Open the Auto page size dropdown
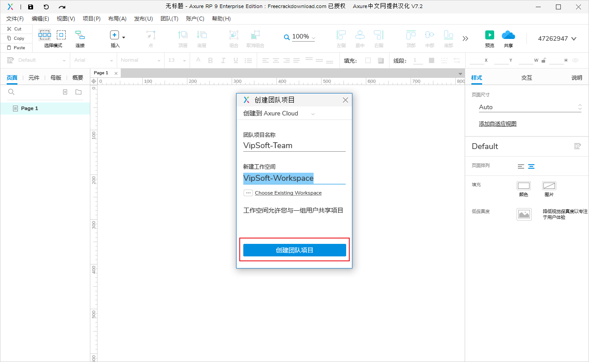This screenshot has height=362, width=589. (530, 107)
